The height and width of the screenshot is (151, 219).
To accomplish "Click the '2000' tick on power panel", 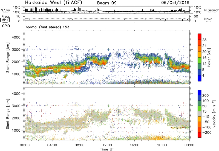I will tap(16, 62).
